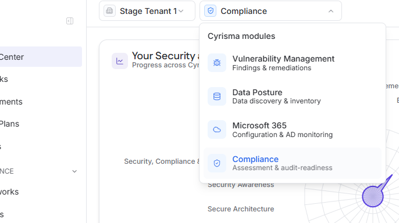Viewport: 399px width, 223px height.
Task: Select Data Posture module
Action: pyautogui.click(x=293, y=96)
